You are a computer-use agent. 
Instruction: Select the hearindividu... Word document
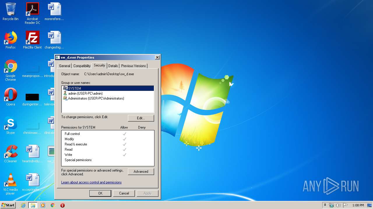click(32, 154)
